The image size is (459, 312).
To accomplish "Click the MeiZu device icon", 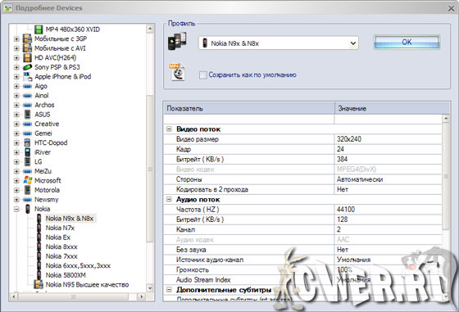I will tap(28, 171).
